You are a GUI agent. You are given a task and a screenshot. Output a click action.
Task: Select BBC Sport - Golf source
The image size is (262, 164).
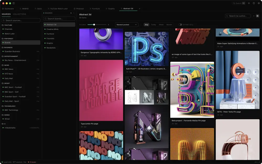pyautogui.click(x=21, y=92)
